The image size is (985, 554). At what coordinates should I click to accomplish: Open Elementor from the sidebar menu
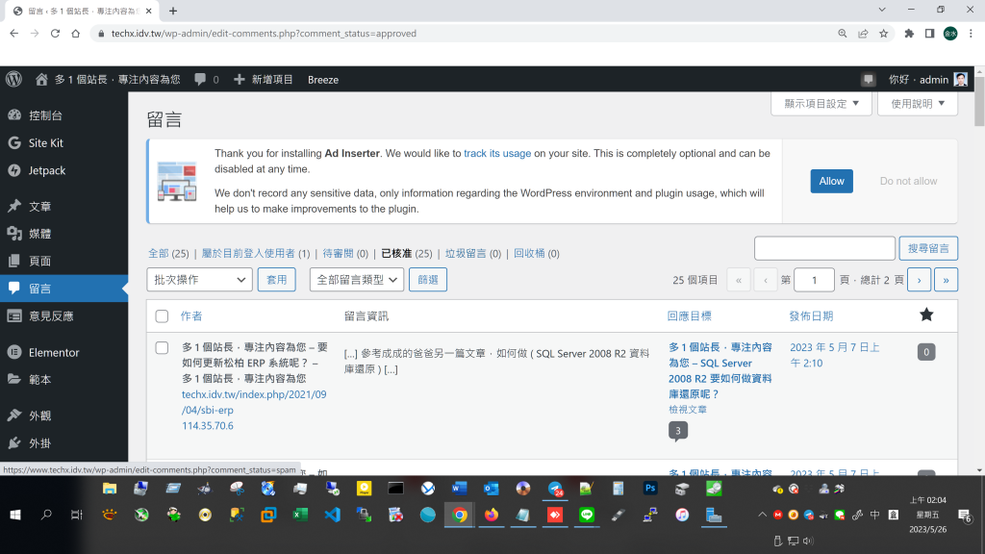[x=53, y=352]
